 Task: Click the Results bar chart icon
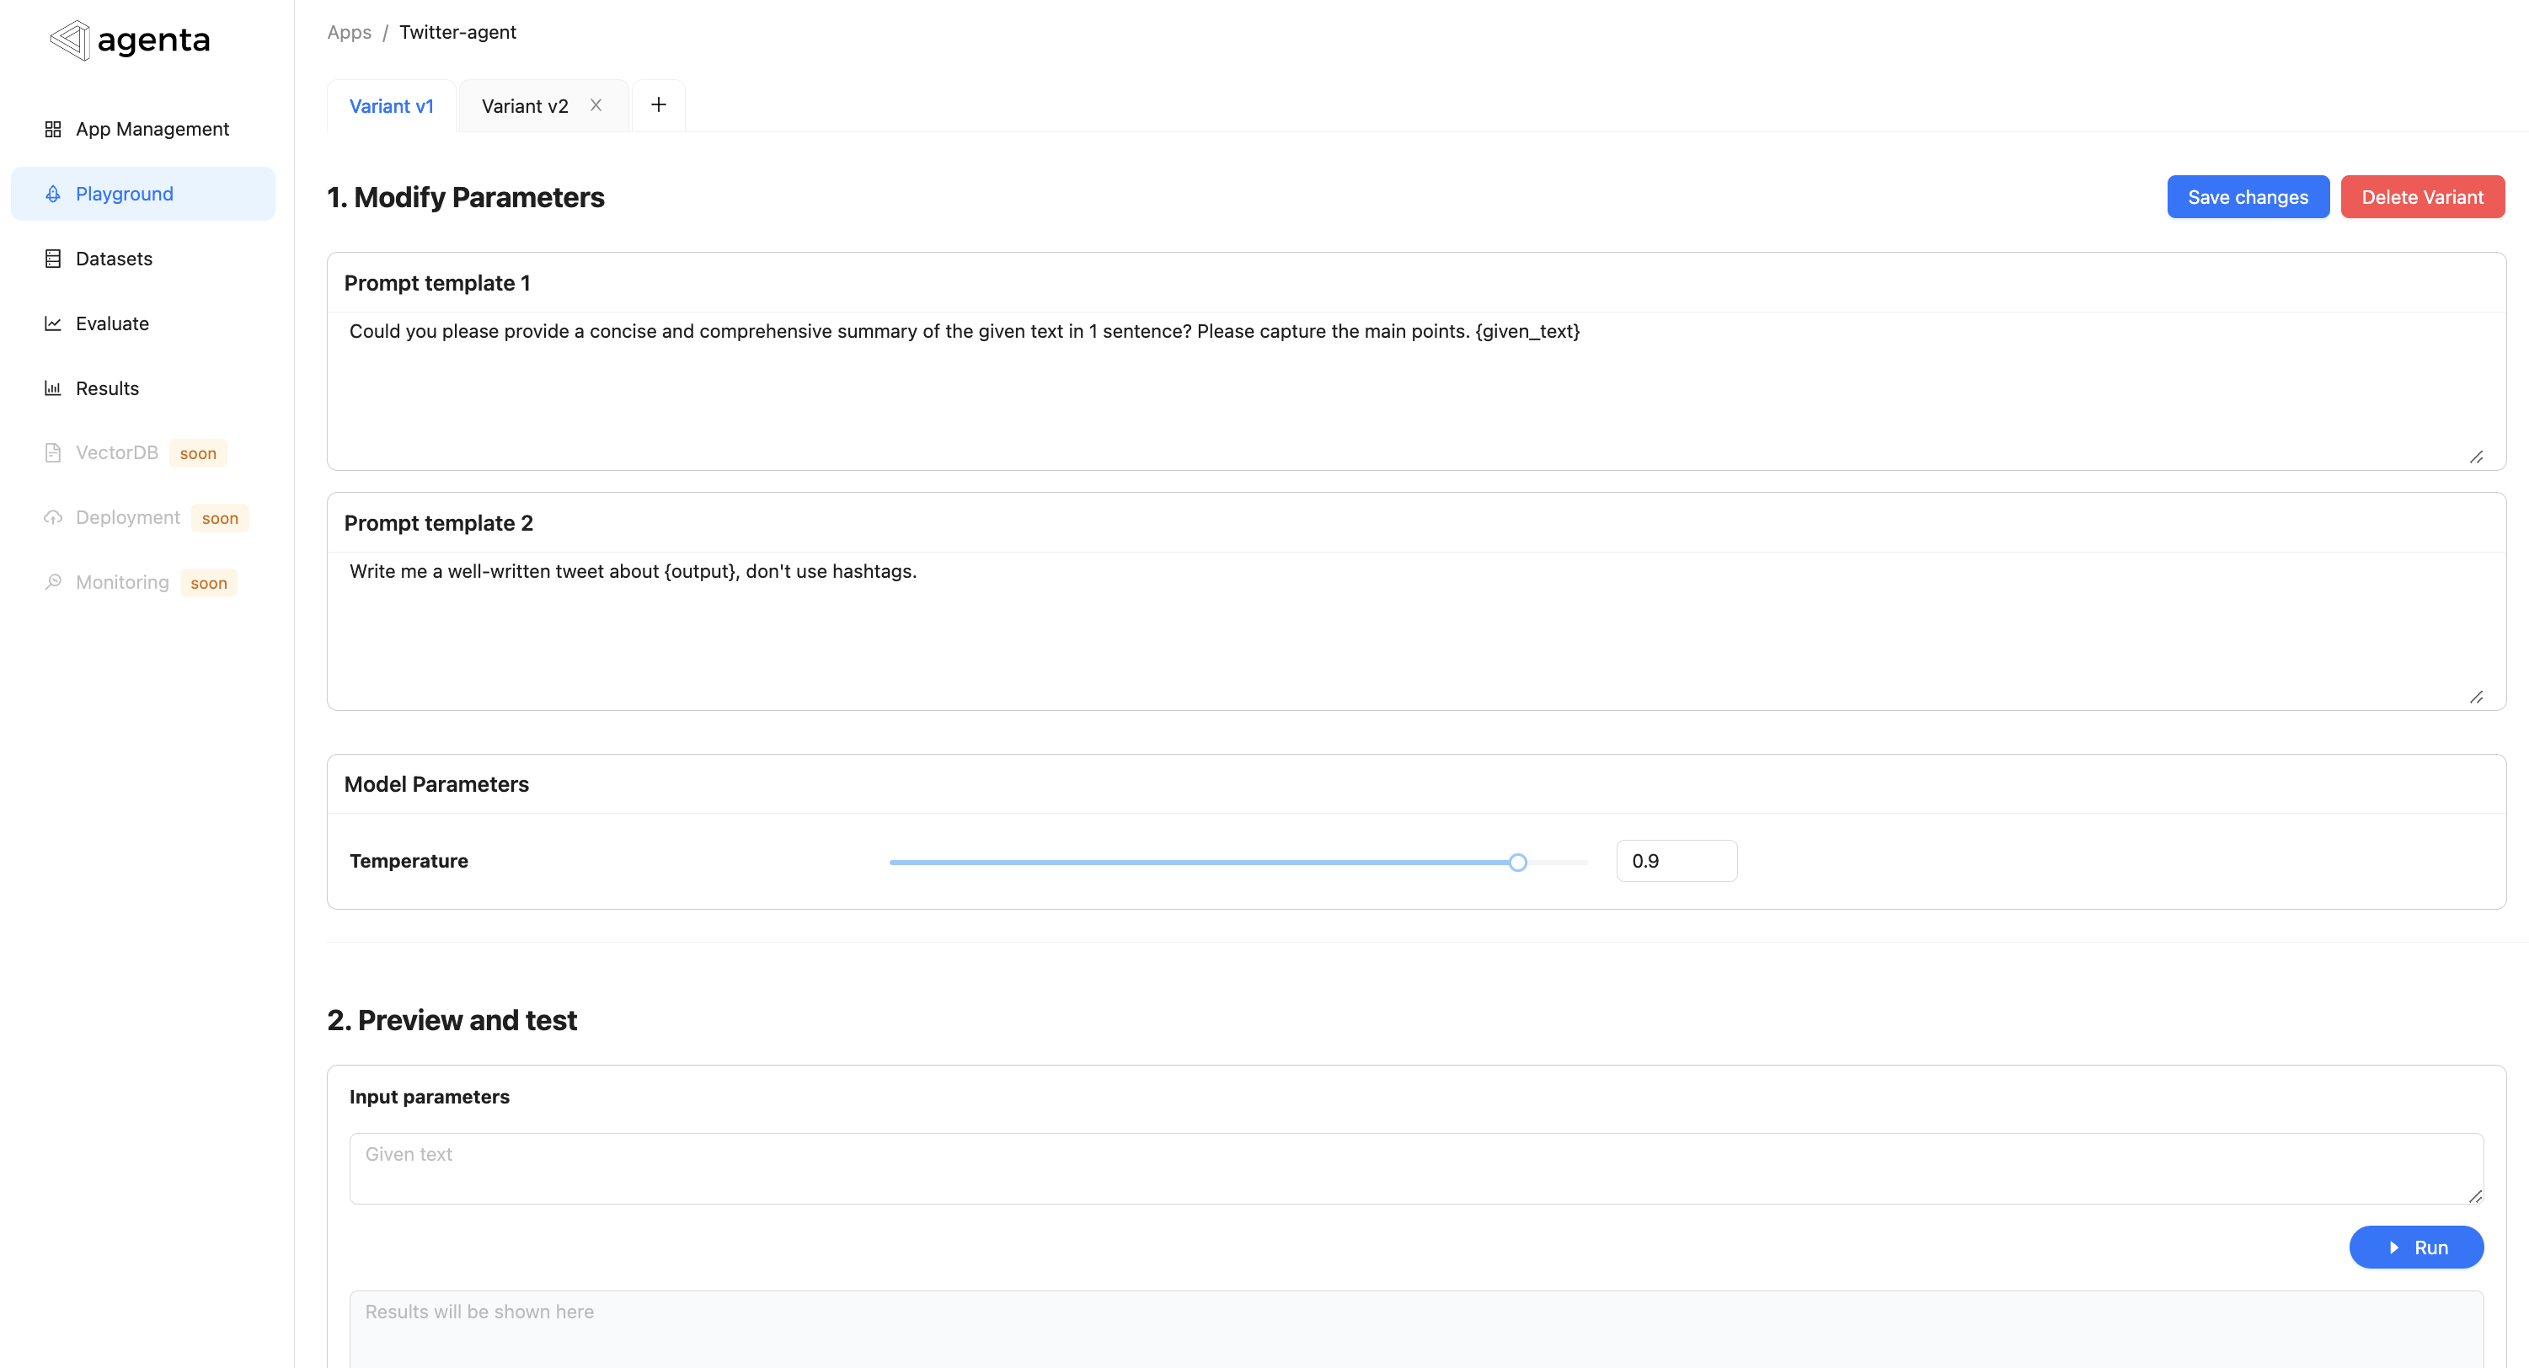click(53, 388)
